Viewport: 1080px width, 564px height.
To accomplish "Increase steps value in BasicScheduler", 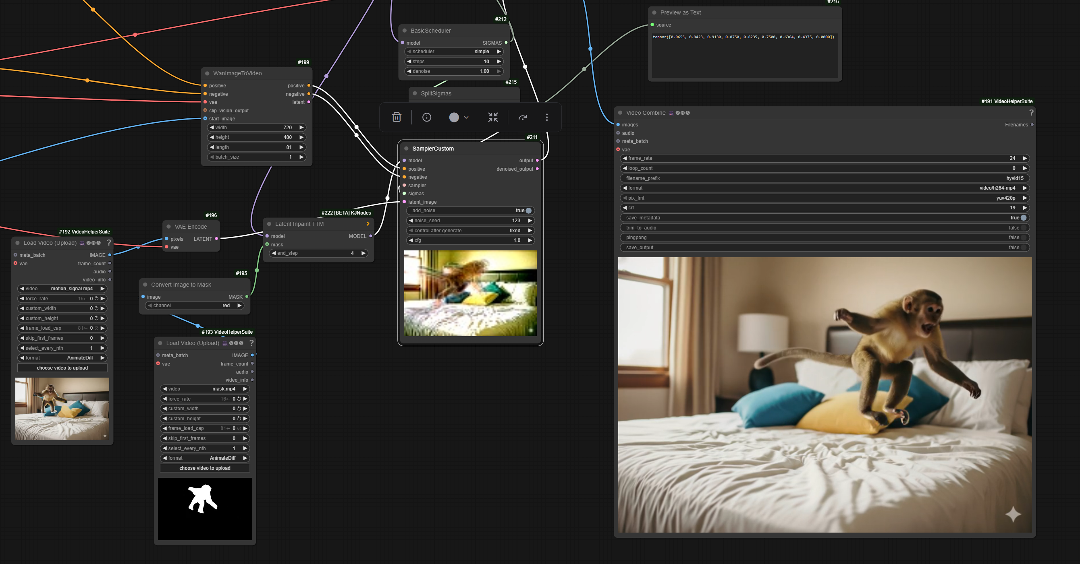I will pyautogui.click(x=498, y=62).
